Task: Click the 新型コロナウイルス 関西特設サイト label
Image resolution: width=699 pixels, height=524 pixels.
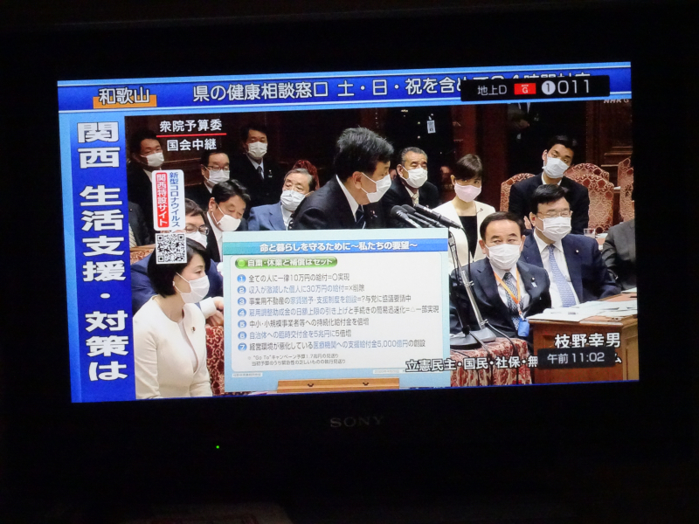Action: [169, 201]
